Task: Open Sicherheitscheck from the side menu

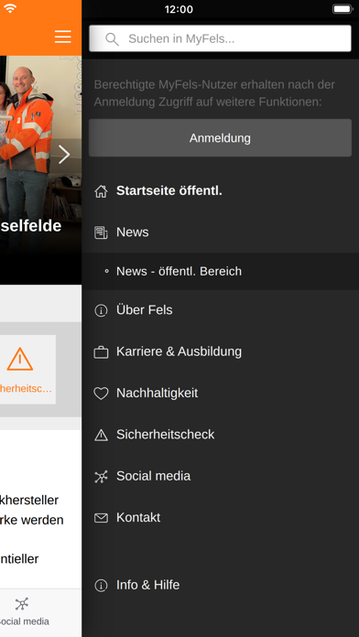Action: tap(165, 435)
